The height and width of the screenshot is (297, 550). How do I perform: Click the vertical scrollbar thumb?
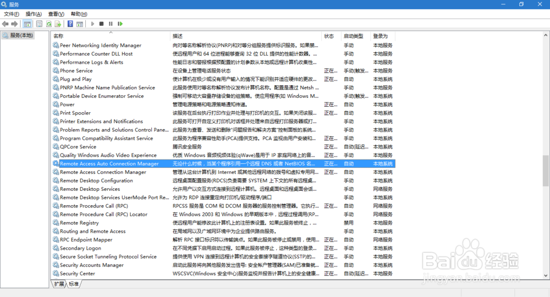(546, 170)
